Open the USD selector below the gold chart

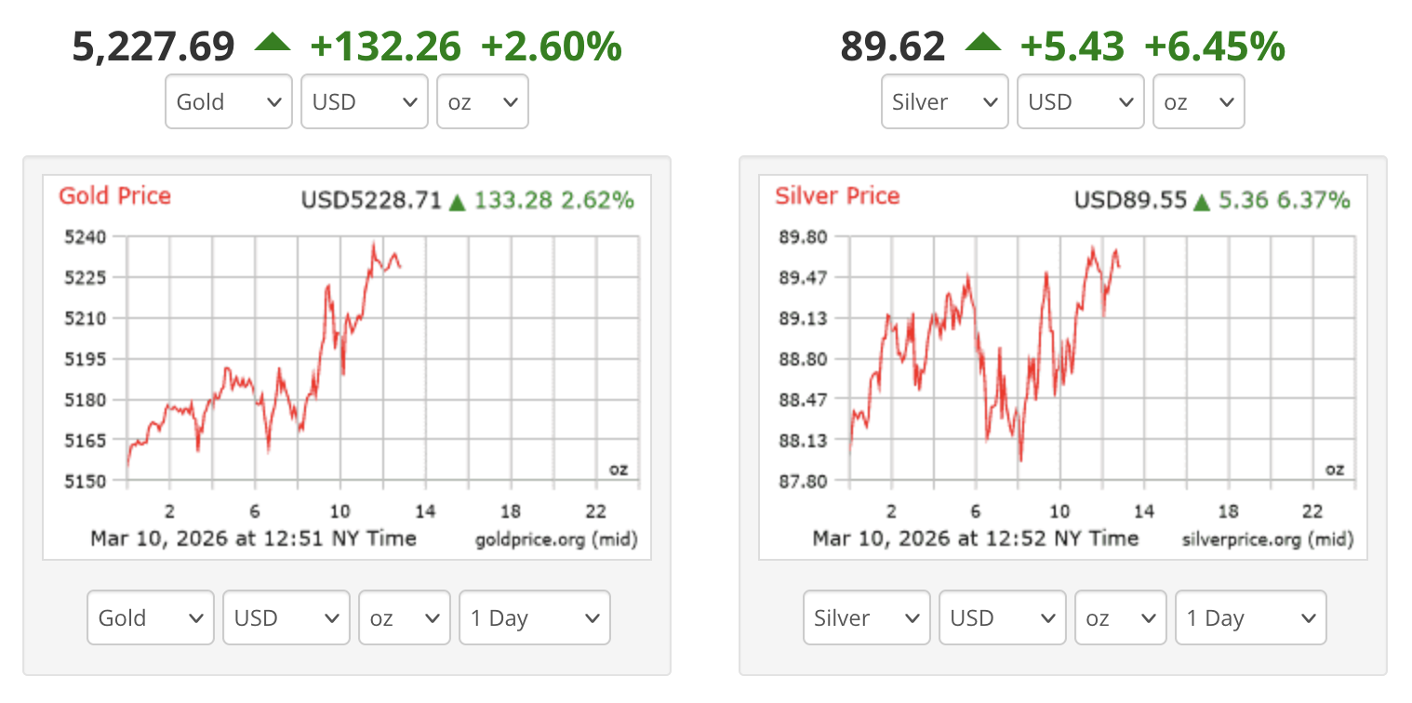point(286,617)
